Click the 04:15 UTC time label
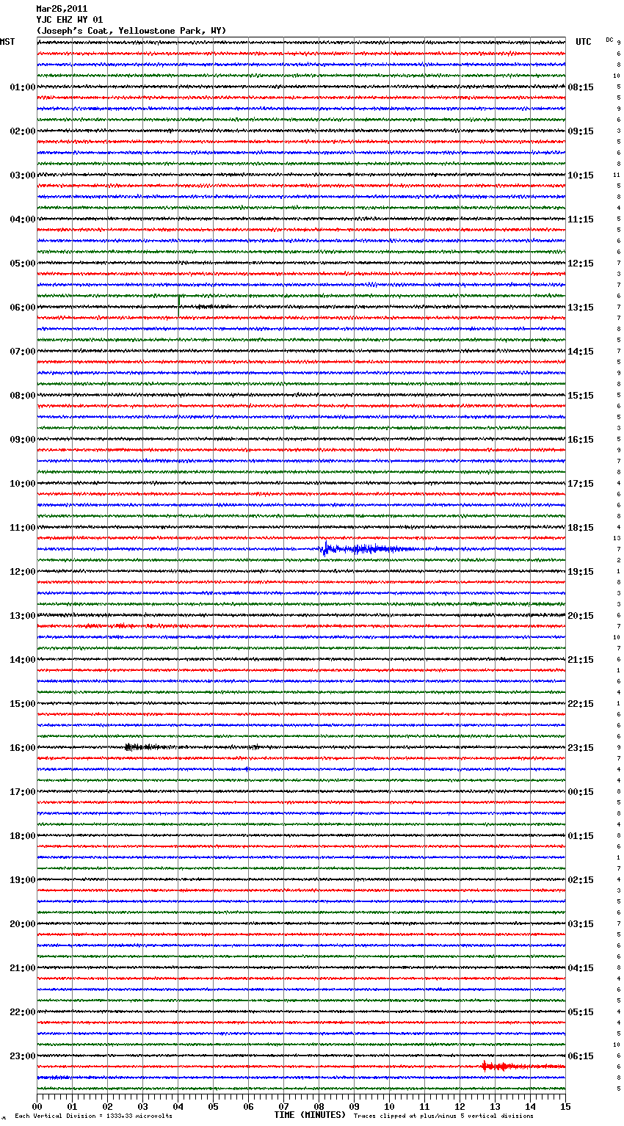Viewport: 624px width, 1126px height. pyautogui.click(x=581, y=968)
